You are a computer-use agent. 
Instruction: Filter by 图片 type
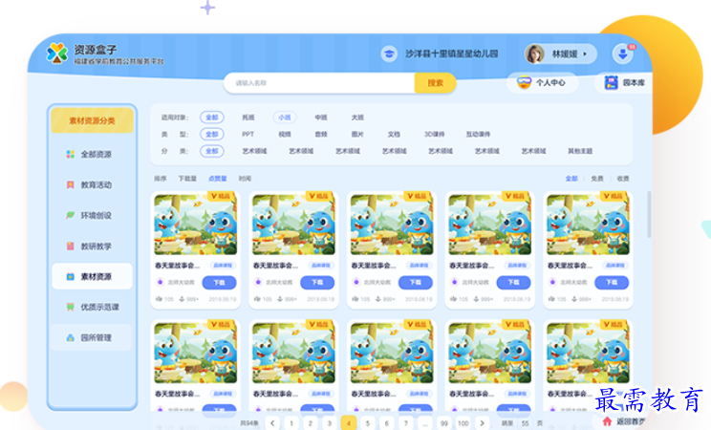pos(357,135)
